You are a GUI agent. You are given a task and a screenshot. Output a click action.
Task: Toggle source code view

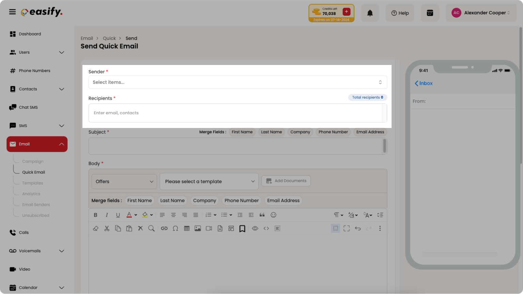(x=266, y=229)
